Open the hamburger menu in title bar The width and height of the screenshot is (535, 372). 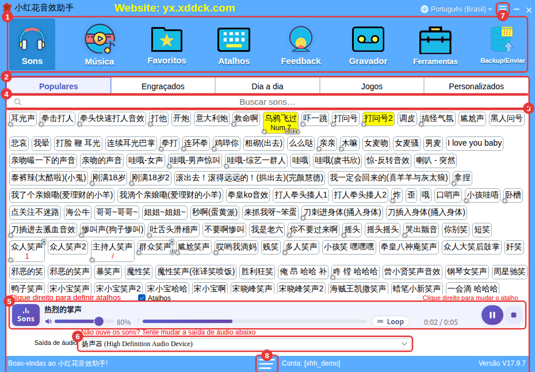[x=503, y=9]
